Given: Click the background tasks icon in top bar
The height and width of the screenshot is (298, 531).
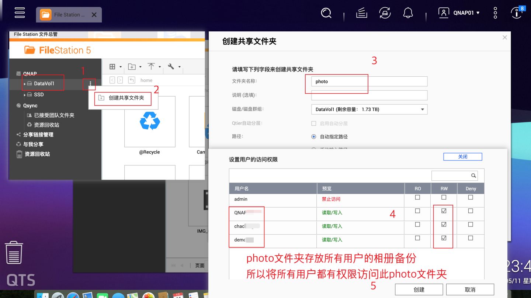Looking at the screenshot, I should point(361,13).
